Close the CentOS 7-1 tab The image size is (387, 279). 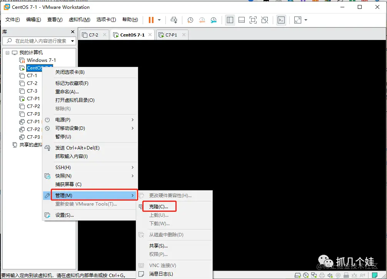(150, 35)
